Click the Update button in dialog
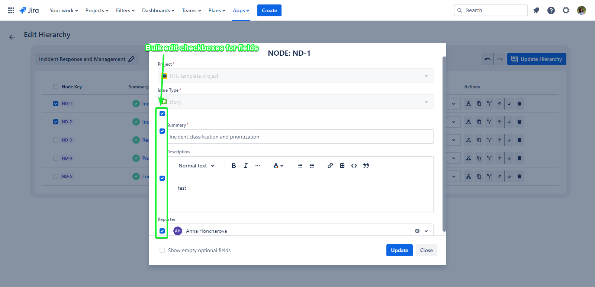Screen dimensions: 595x287 click(x=399, y=250)
